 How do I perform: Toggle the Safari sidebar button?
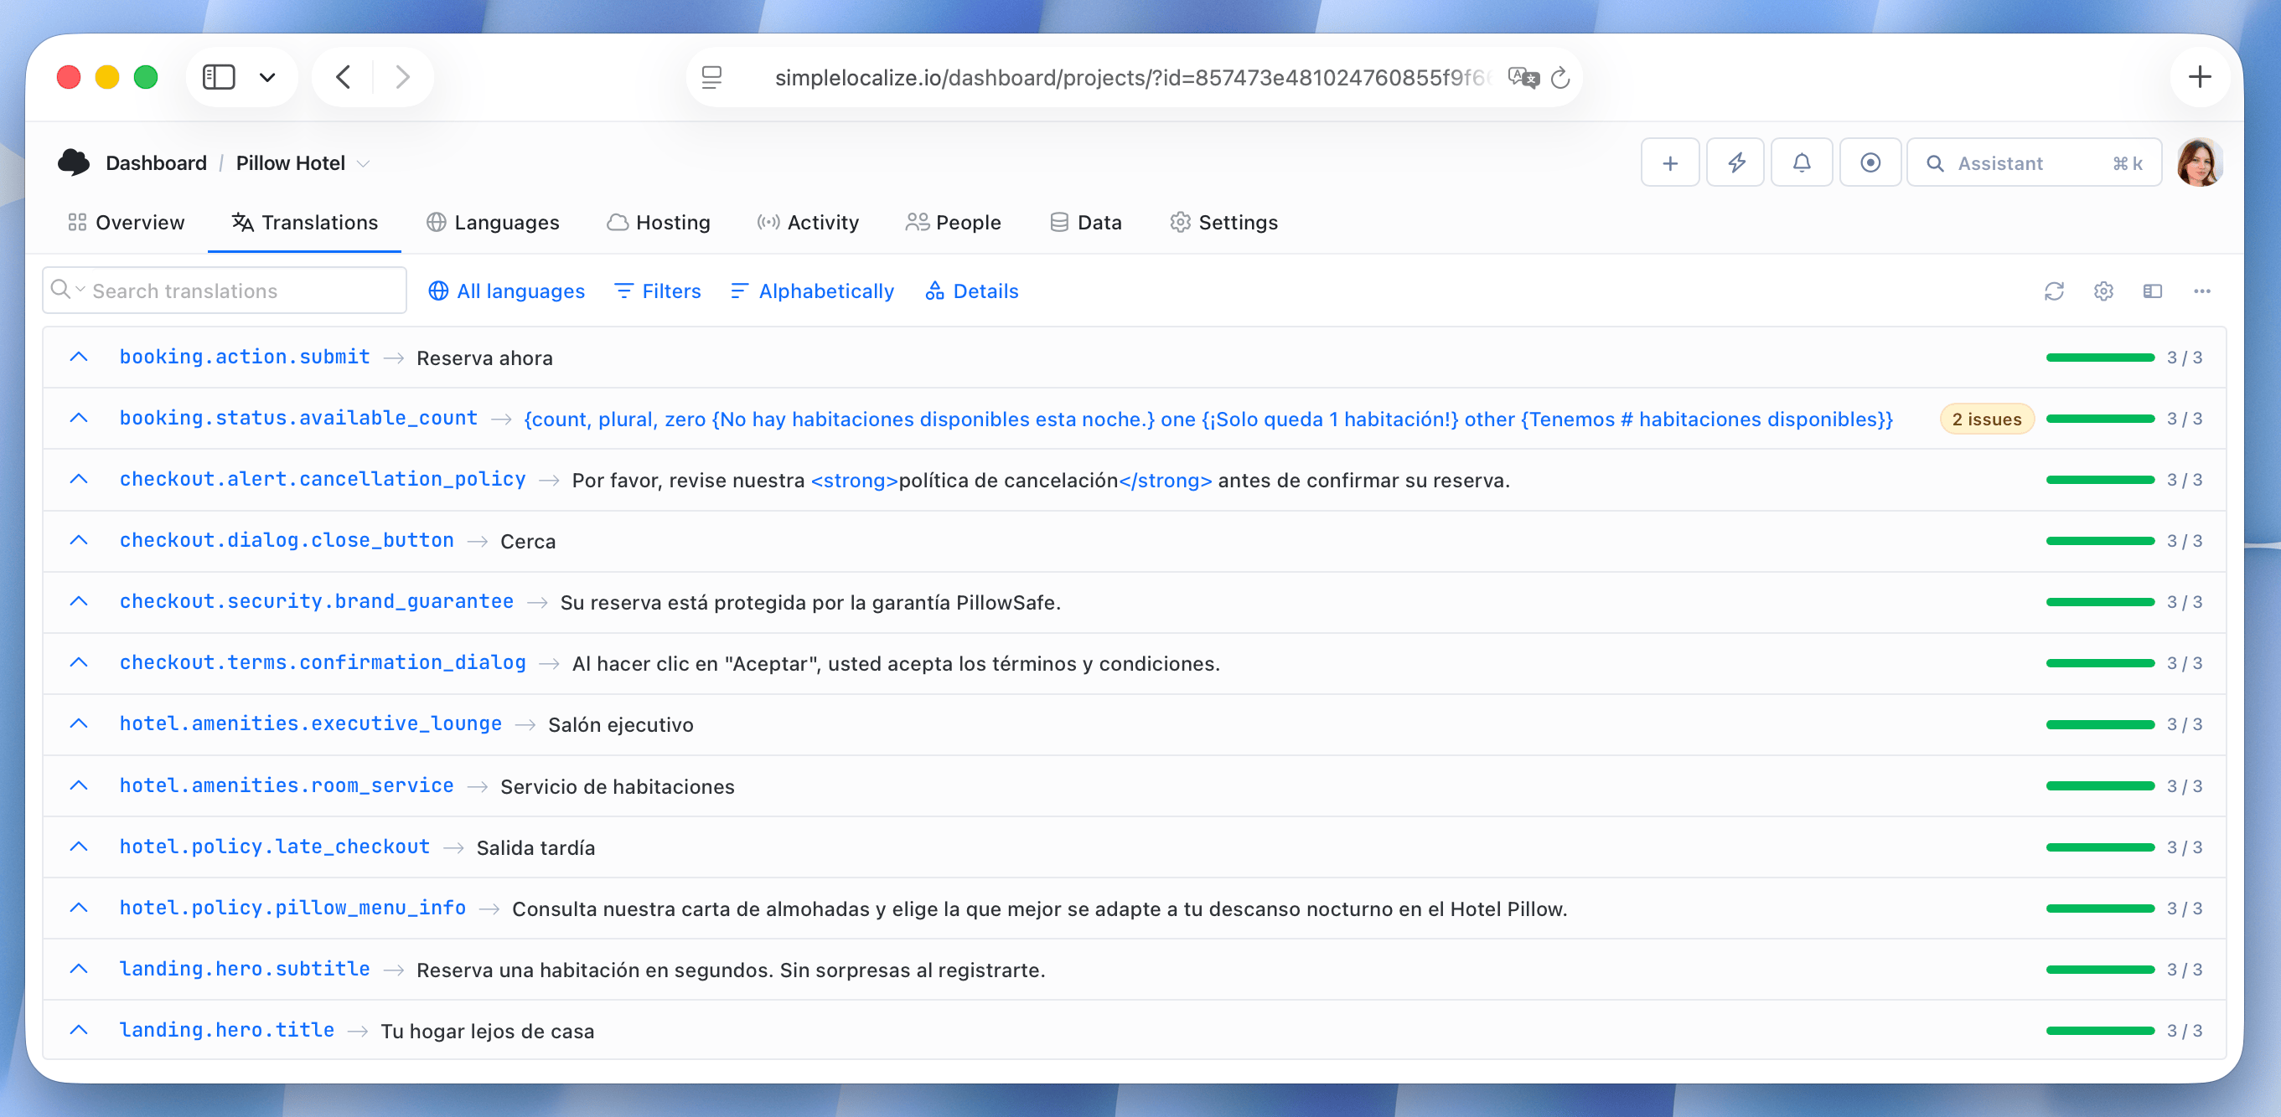coord(219,78)
